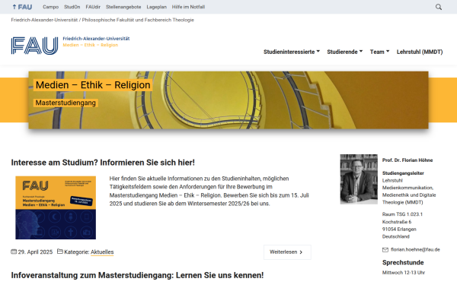Image resolution: width=457 pixels, height=285 pixels.
Task: Click the large FAU logo
Action: pyautogui.click(x=35, y=46)
